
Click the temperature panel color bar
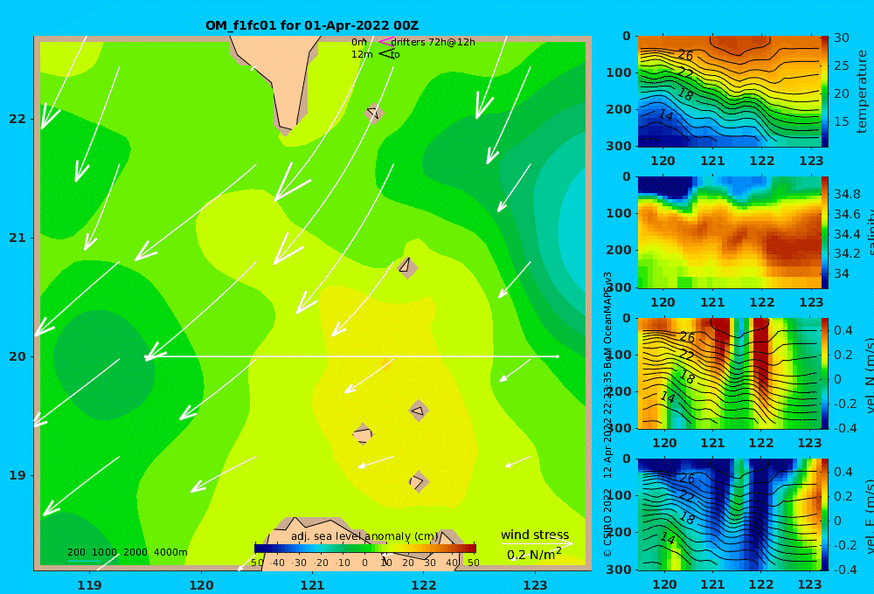tap(824, 92)
